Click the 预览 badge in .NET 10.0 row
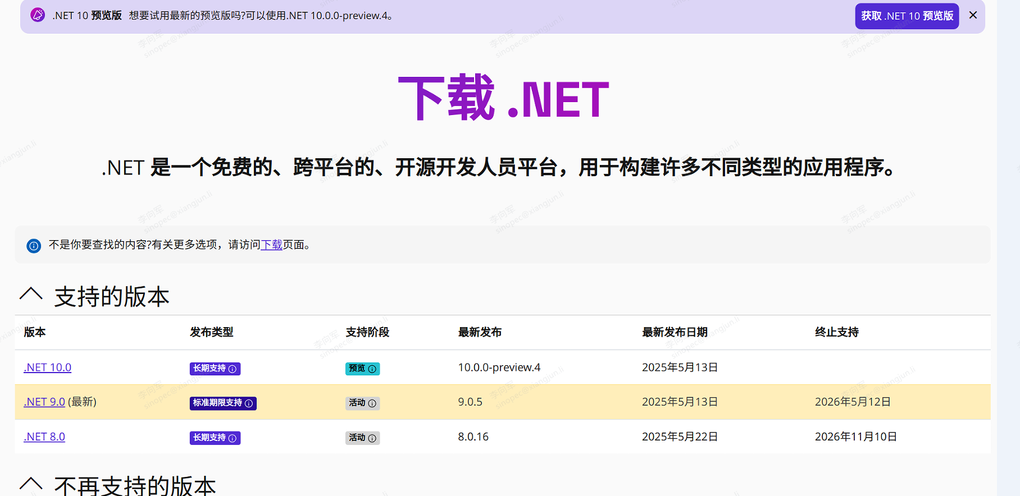 tap(362, 369)
